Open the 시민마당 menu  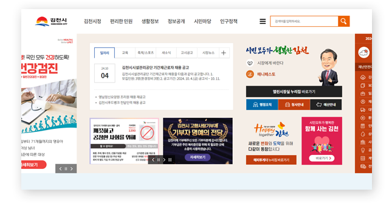(x=202, y=21)
